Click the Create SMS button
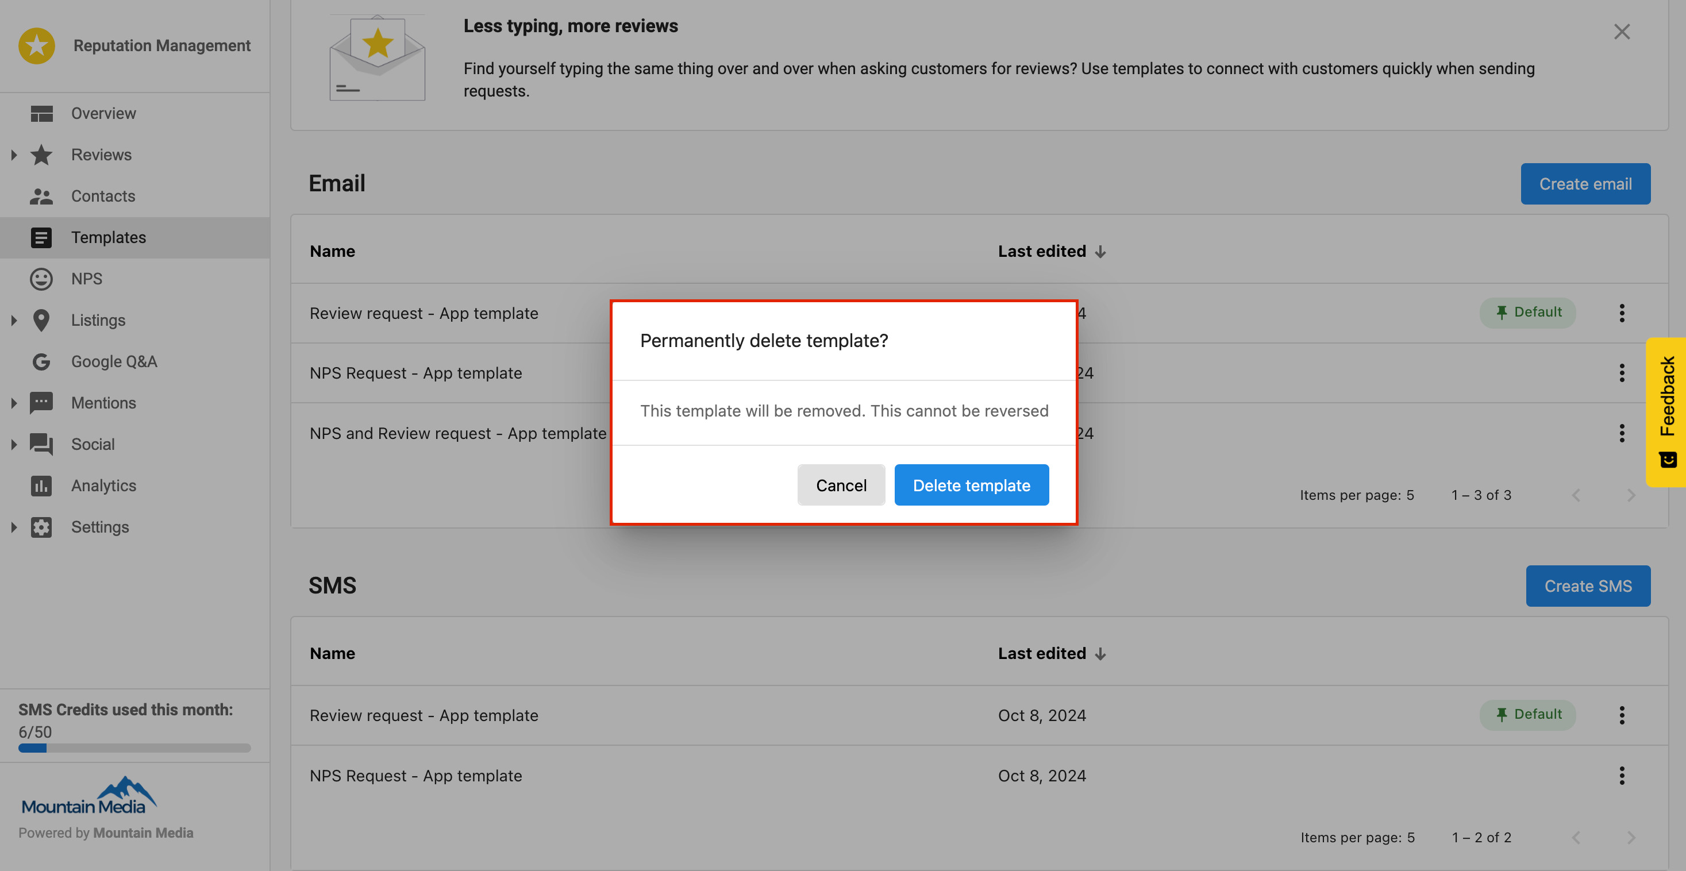Viewport: 1686px width, 871px height. (x=1588, y=585)
